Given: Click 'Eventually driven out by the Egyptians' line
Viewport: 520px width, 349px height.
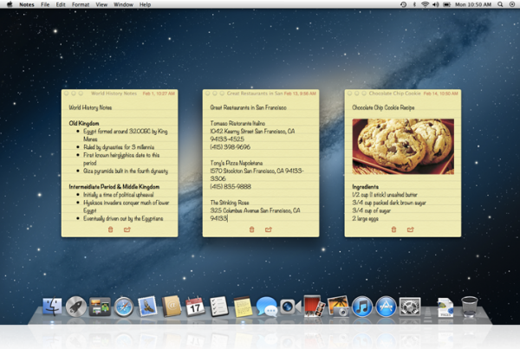Looking at the screenshot, I should point(123,218).
